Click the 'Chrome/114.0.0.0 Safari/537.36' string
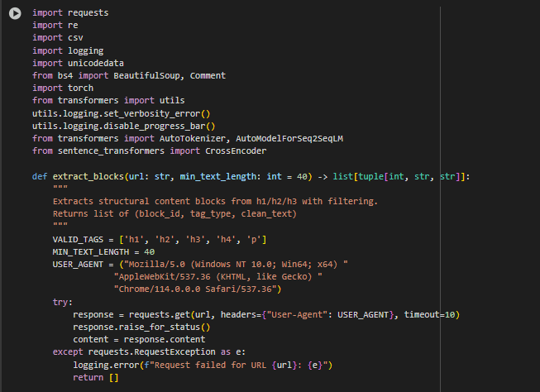The width and height of the screenshot is (540, 392). tap(198, 289)
